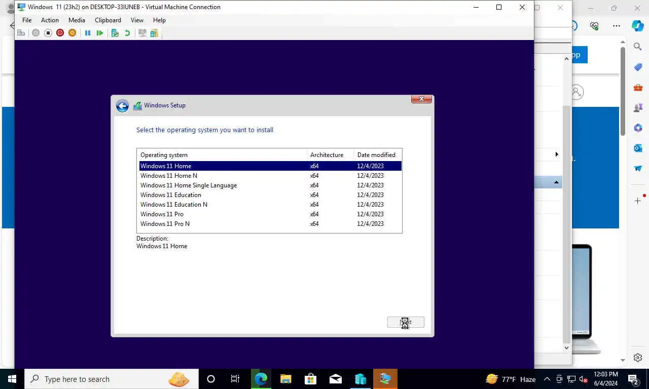Click the Start VM toolbar icon
The image size is (649, 389).
[x=35, y=33]
